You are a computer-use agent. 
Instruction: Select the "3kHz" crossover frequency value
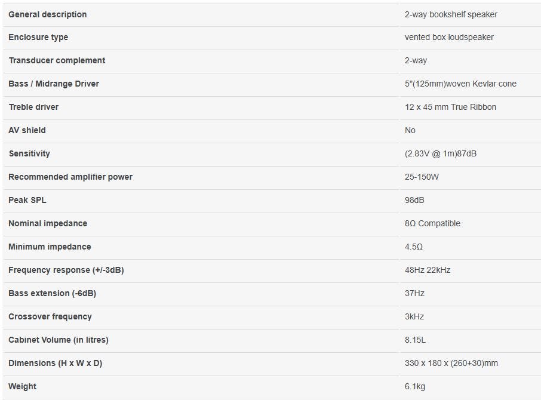coord(414,316)
